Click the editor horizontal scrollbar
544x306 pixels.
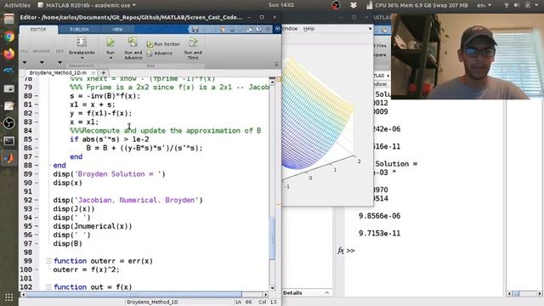click(x=133, y=295)
